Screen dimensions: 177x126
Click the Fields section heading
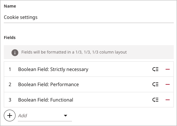10,38
